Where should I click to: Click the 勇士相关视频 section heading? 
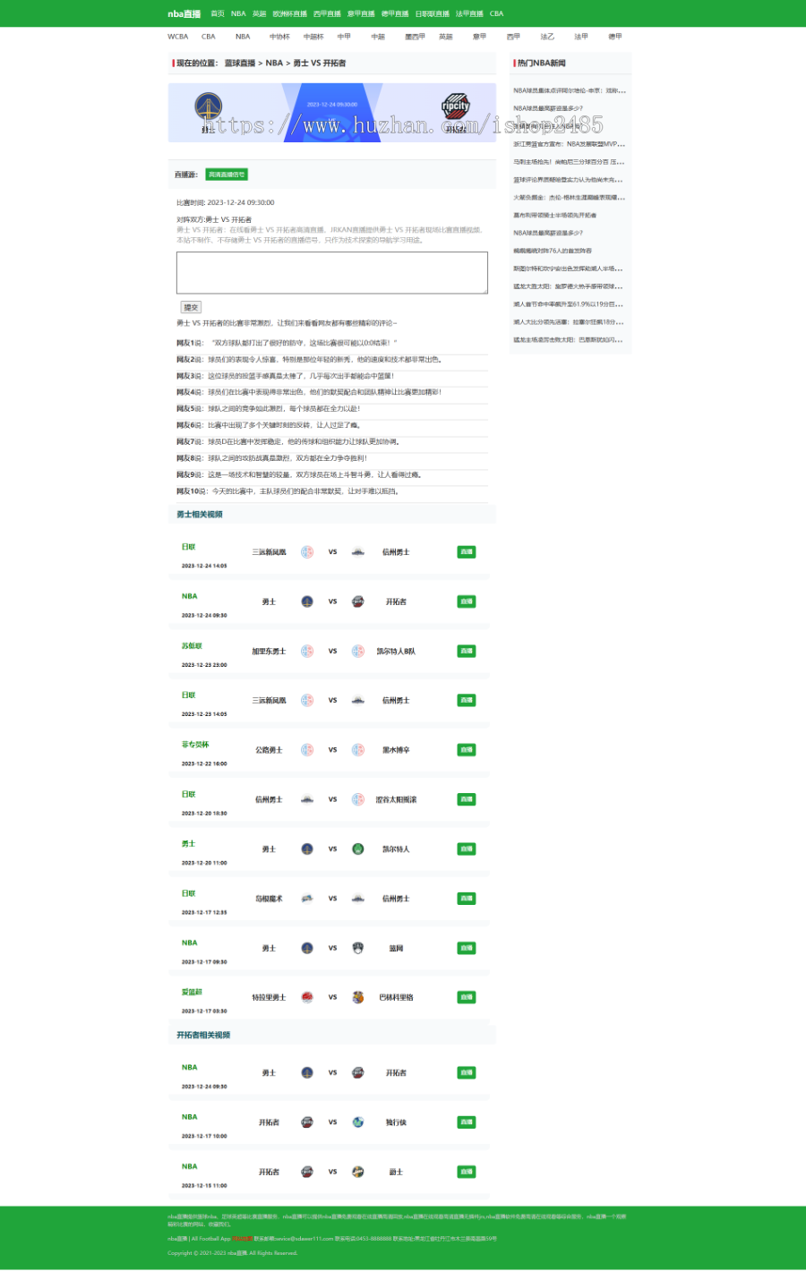pyautogui.click(x=200, y=515)
